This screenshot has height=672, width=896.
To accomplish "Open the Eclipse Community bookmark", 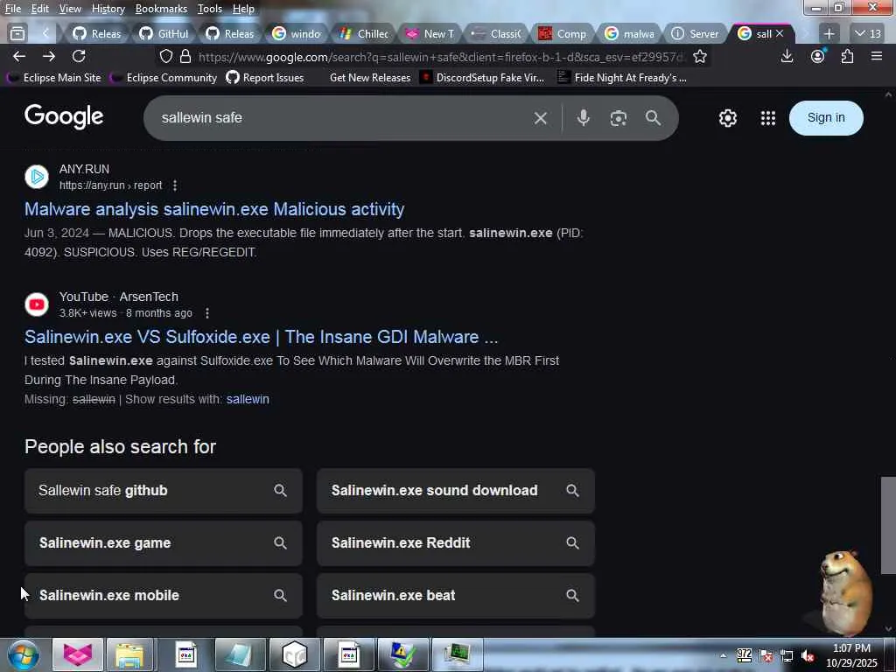I will point(164,78).
